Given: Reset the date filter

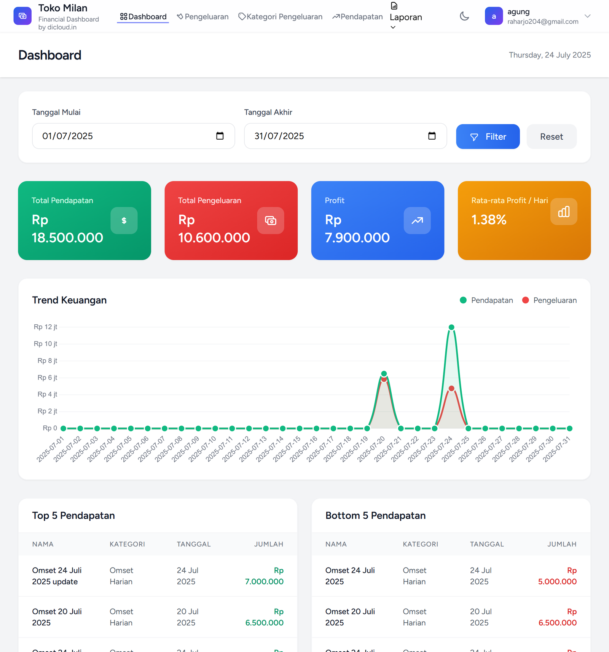Looking at the screenshot, I should (x=551, y=136).
